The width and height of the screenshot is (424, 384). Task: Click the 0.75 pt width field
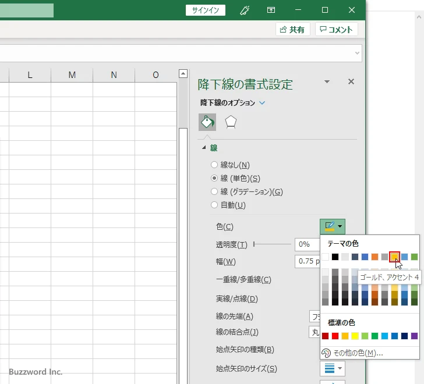pos(308,261)
